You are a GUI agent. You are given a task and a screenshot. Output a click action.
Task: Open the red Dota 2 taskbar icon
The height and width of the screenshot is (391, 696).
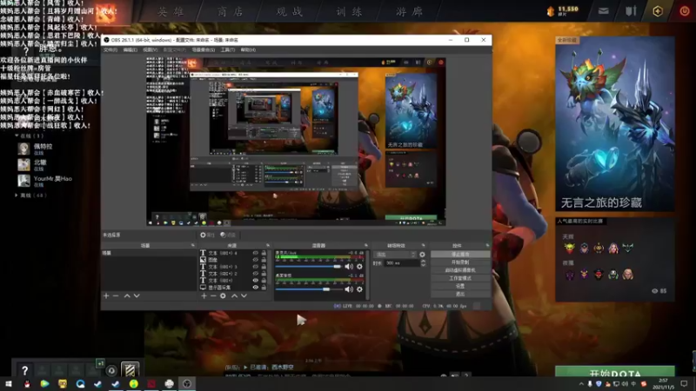[x=151, y=383]
